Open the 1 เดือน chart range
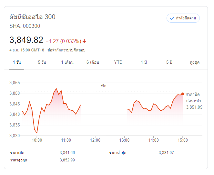 click(67, 62)
